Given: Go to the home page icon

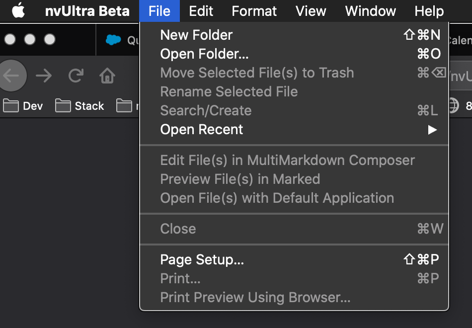Looking at the screenshot, I should [107, 76].
